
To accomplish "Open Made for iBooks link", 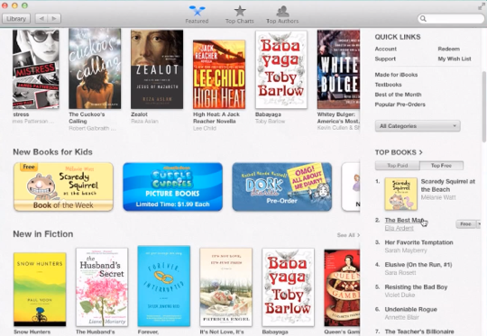I will click(x=396, y=75).
